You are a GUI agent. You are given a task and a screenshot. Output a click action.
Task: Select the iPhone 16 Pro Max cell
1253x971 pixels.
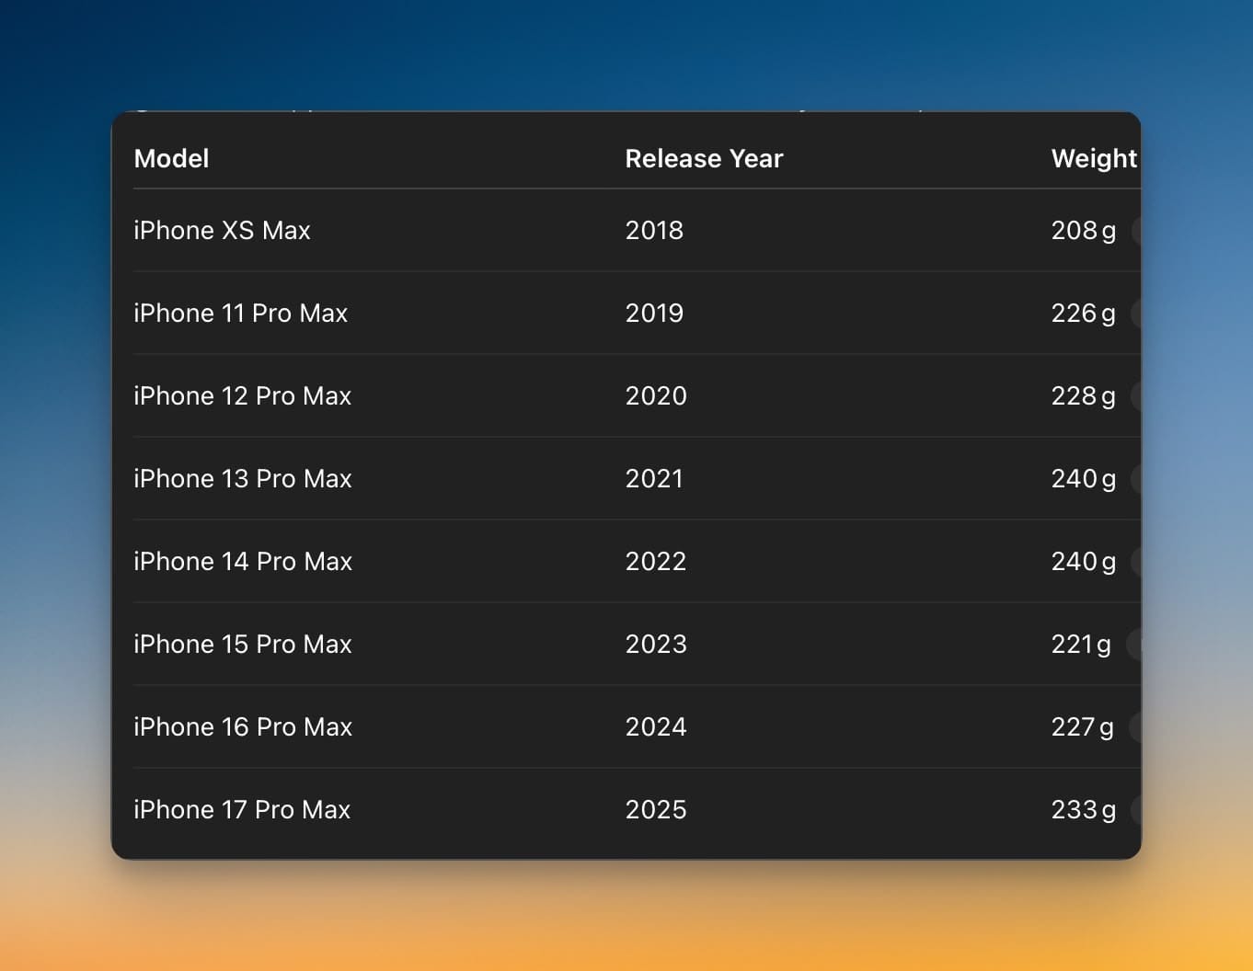243,726
